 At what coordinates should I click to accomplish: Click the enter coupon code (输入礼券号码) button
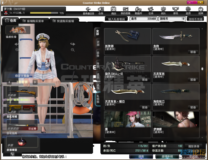pyautogui.click(x=116, y=19)
